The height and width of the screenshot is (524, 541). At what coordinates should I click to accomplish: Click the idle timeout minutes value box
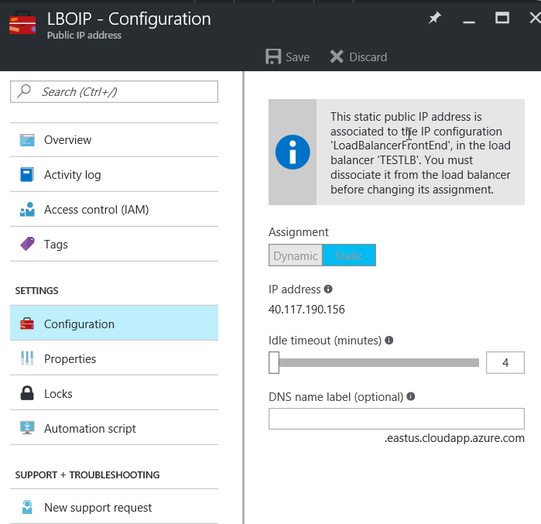click(x=505, y=362)
